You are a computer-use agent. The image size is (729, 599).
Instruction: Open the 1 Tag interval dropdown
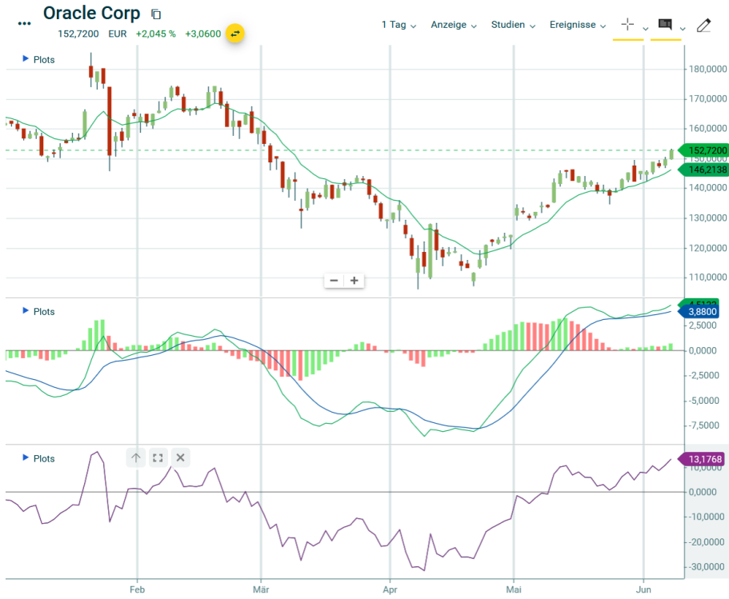399,25
